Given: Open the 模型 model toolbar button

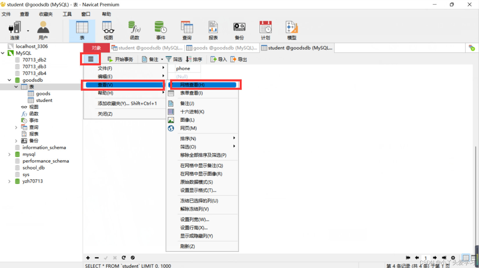Looking at the screenshot, I should [x=291, y=31].
